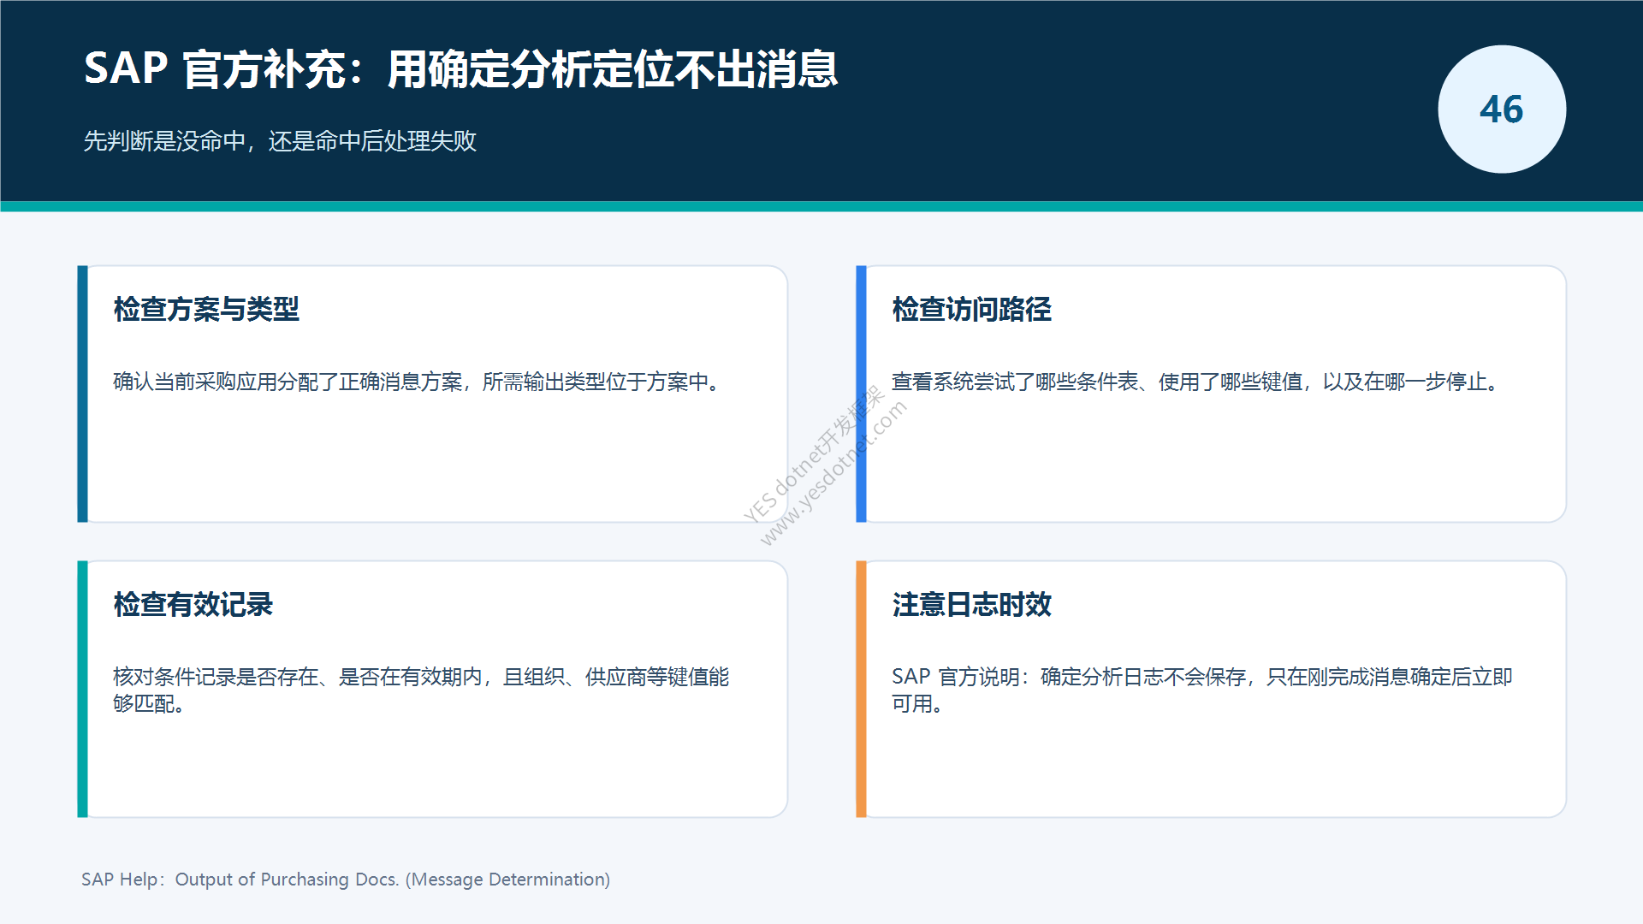Click the description starting 'SAP 官方说明：确定分析日志不会保存'
This screenshot has height=924, width=1643.
coord(1202,690)
